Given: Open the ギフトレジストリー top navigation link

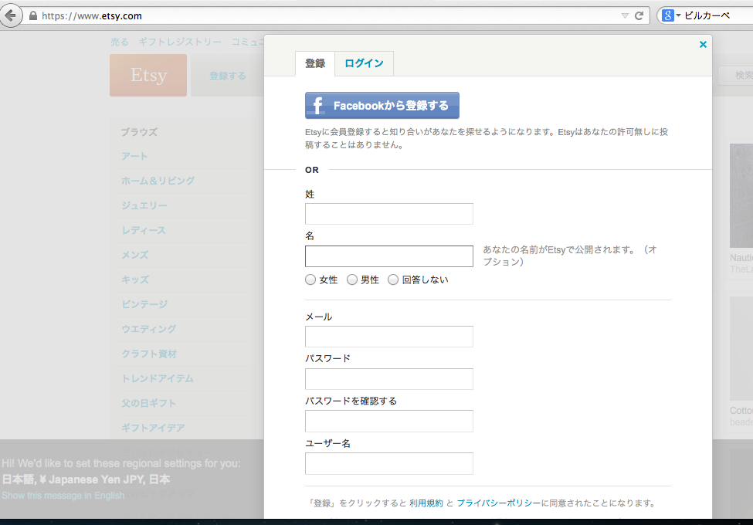Looking at the screenshot, I should coord(180,42).
